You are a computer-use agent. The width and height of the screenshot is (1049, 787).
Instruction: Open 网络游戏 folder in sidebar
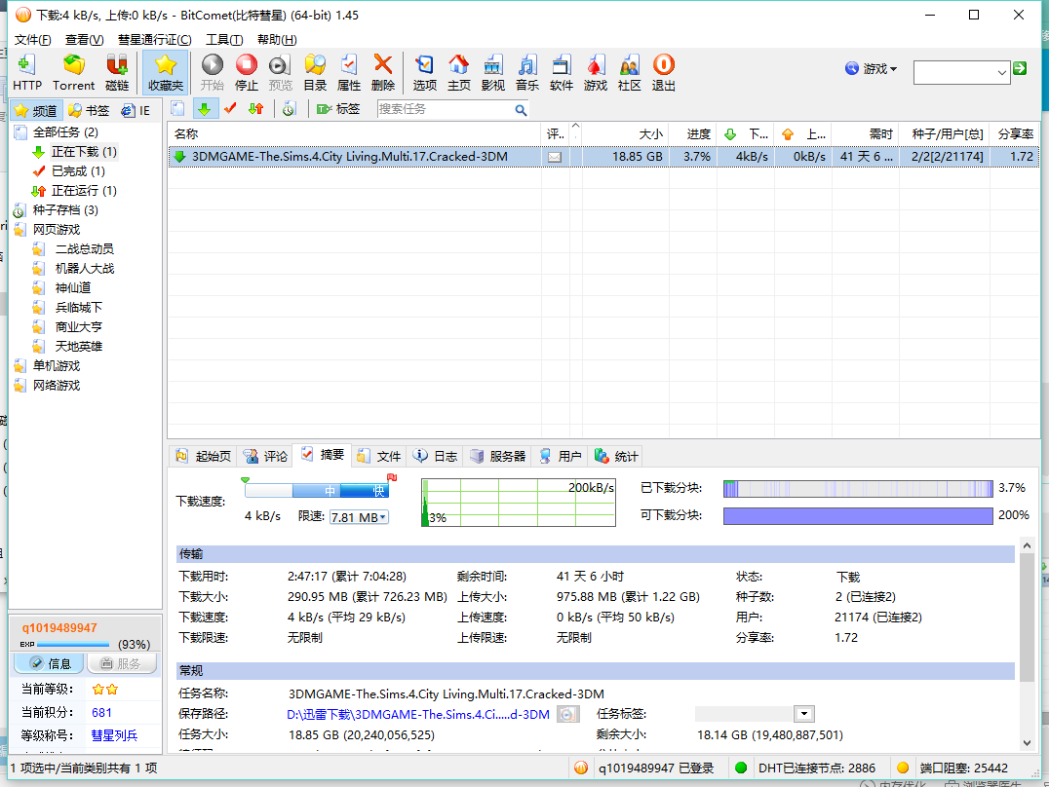(57, 385)
